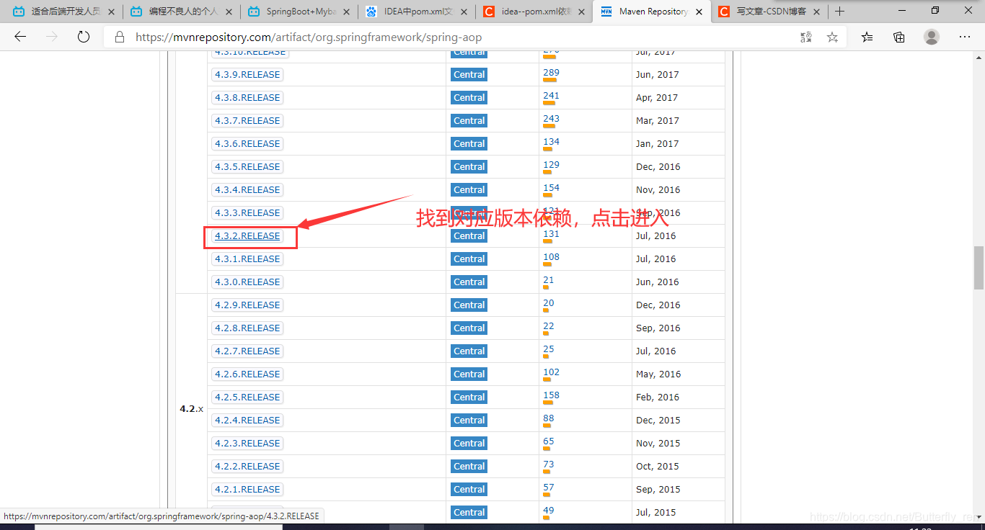
Task: Click Central button in 4.3.9.RELEASE row
Action: pos(469,74)
